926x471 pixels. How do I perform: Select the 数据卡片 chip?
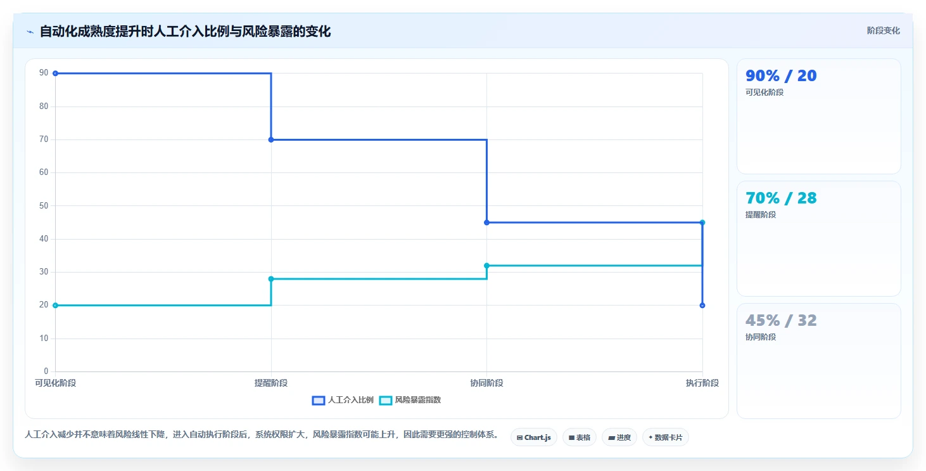point(666,437)
